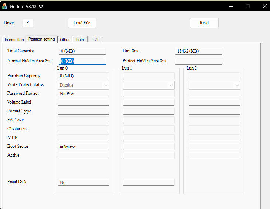The width and height of the screenshot is (270, 209).
Task: Click Lun 0 Fixed Disk field showing No
Action: 83,182
